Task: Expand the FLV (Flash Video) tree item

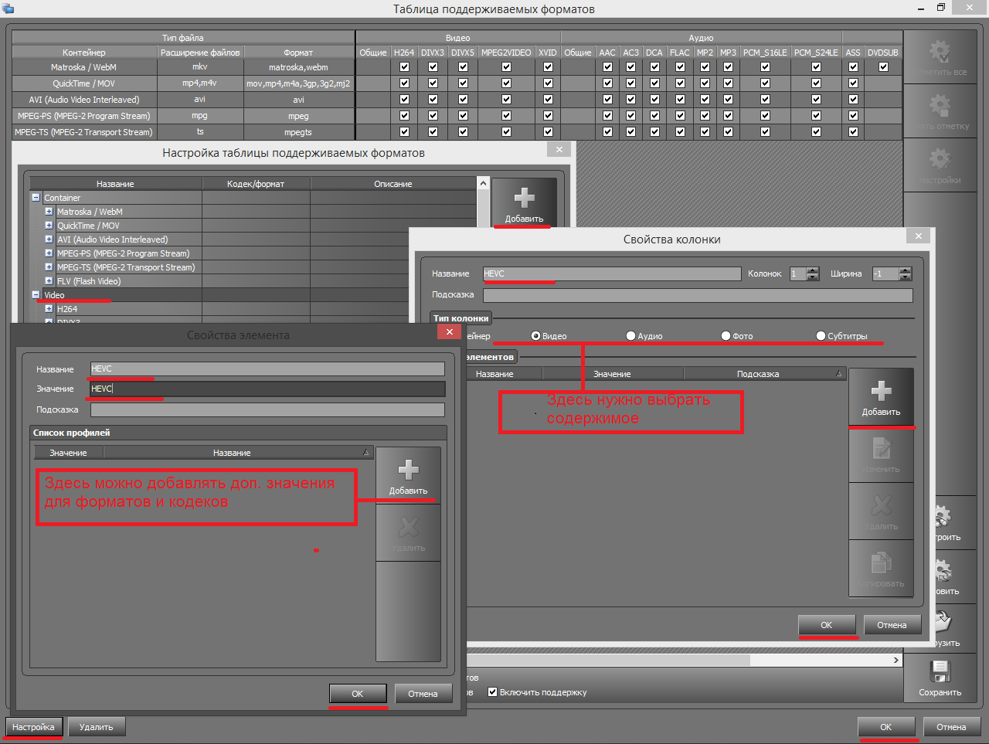Action: pyautogui.click(x=49, y=281)
